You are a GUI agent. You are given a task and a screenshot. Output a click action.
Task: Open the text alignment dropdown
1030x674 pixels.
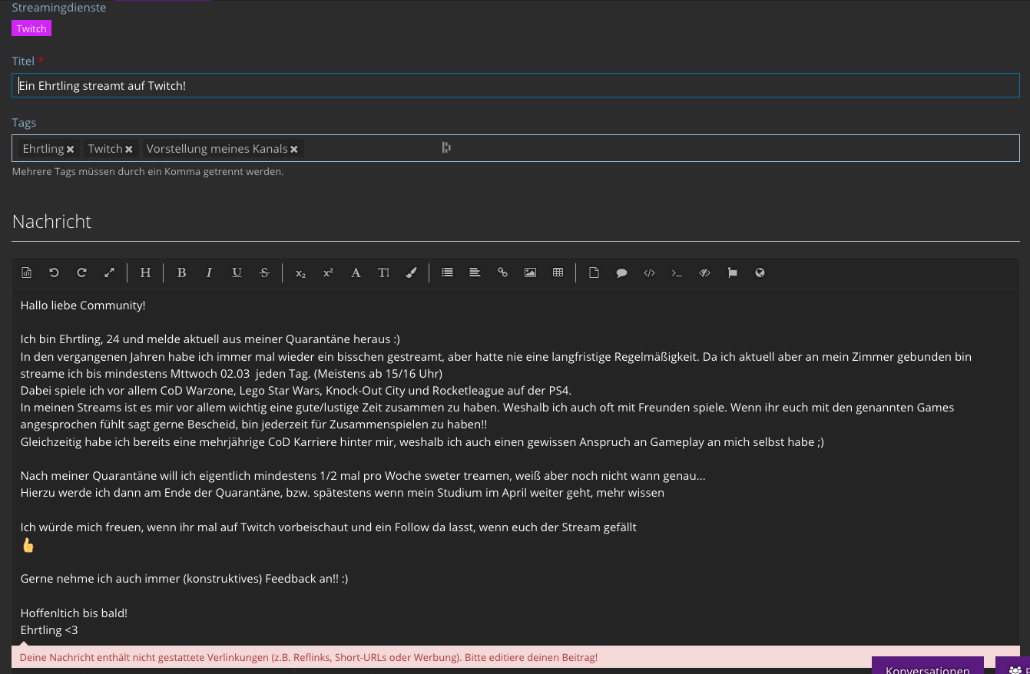coord(475,273)
